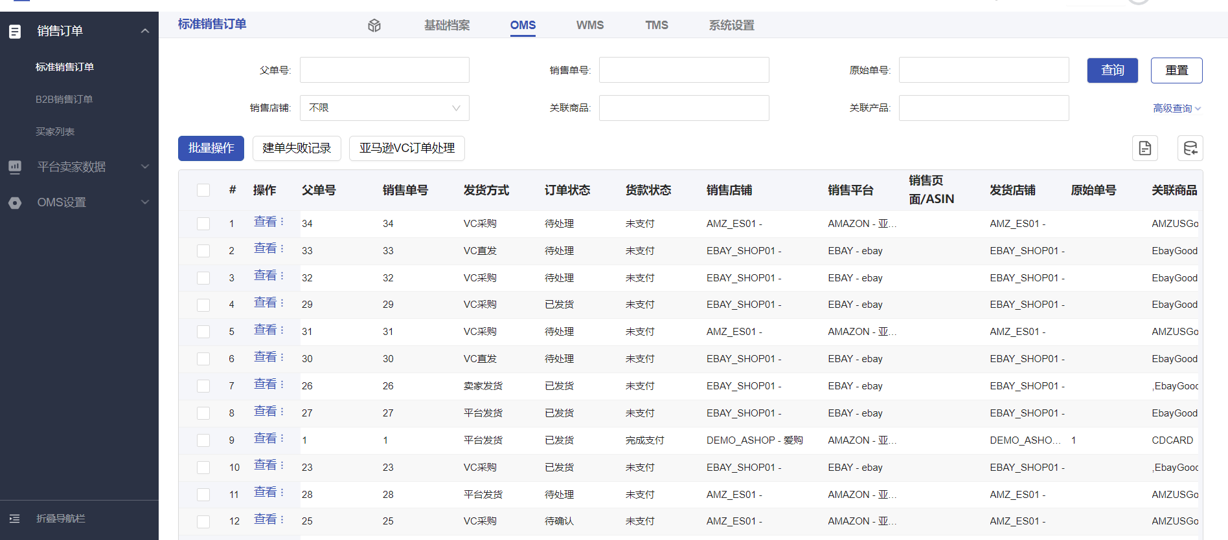Switch to the TMS tab
The width and height of the screenshot is (1228, 540).
point(657,25)
